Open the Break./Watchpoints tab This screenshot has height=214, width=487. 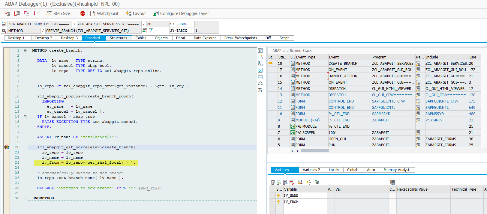click(x=241, y=38)
